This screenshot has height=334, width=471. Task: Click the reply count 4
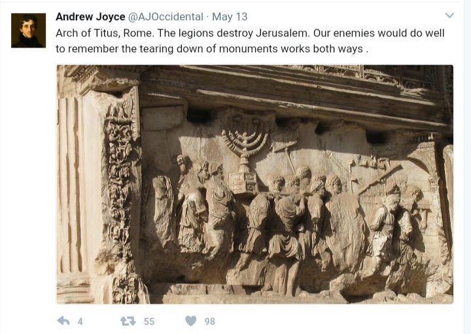80,322
